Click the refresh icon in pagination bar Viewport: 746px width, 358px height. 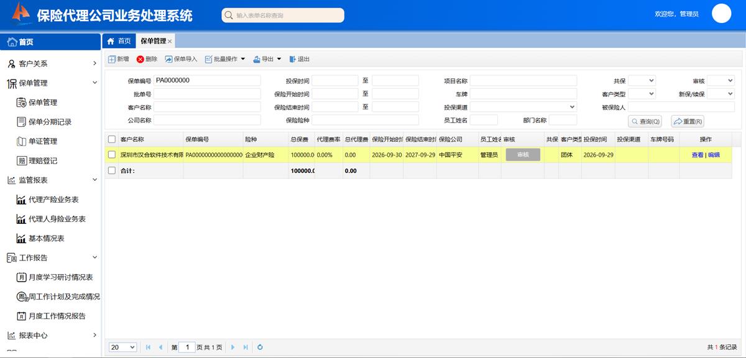pyautogui.click(x=260, y=347)
